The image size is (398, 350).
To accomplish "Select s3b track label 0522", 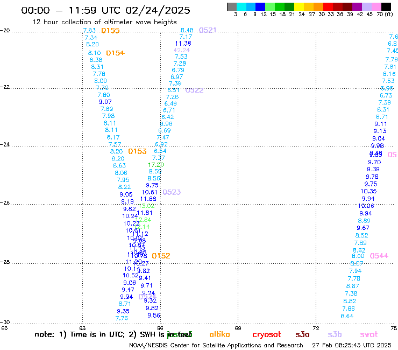I will (x=195, y=90).
